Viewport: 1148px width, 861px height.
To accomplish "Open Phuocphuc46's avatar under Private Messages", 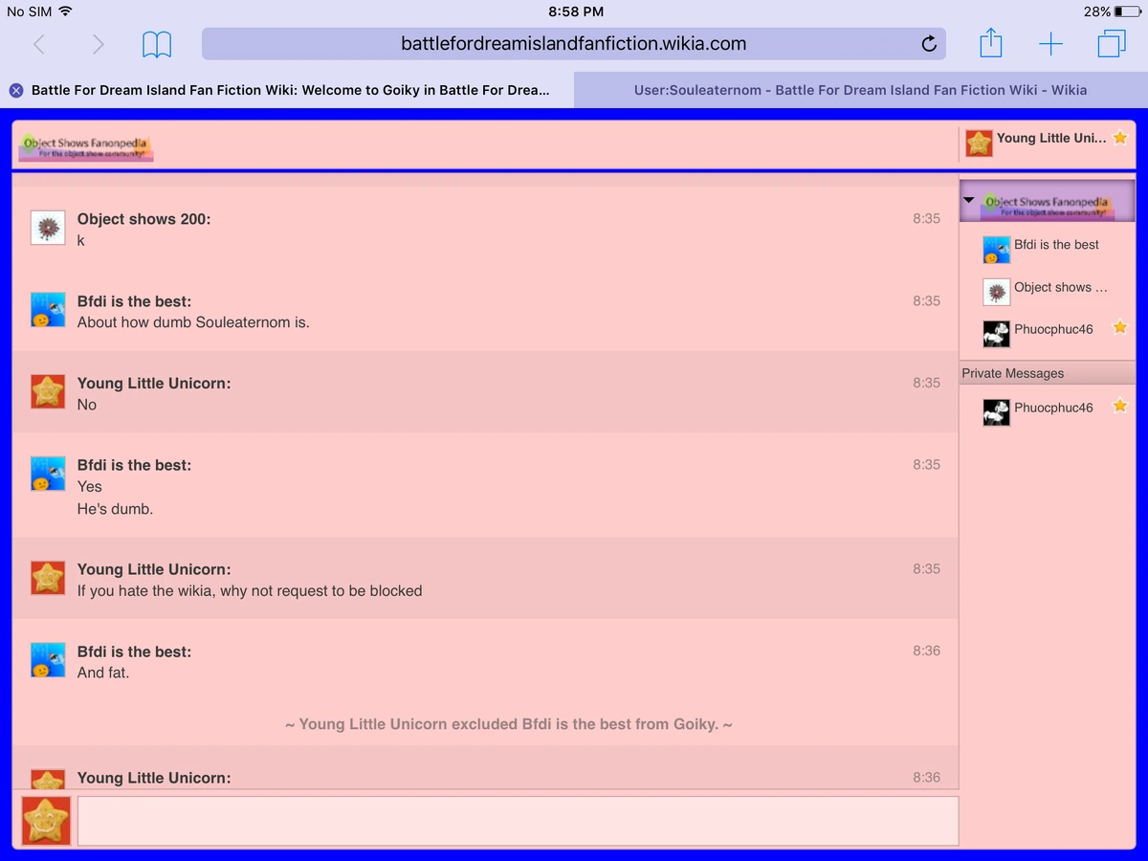I will tap(996, 411).
